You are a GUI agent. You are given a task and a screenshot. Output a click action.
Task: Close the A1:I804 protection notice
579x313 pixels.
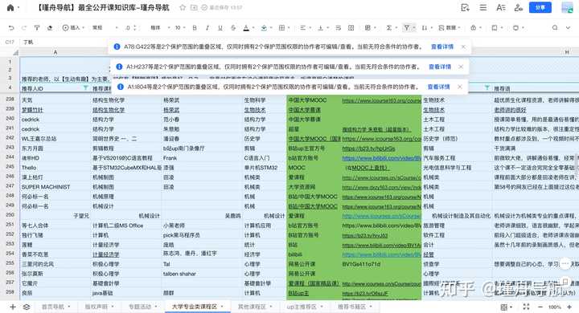(460, 87)
